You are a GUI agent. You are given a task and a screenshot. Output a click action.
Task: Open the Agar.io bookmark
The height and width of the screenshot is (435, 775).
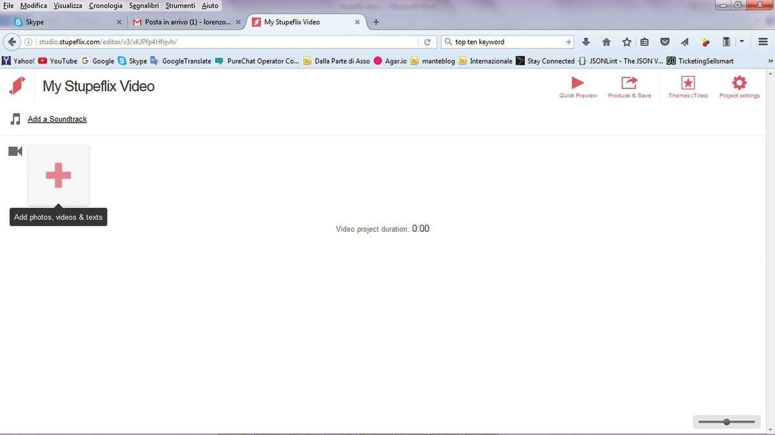pyautogui.click(x=390, y=61)
